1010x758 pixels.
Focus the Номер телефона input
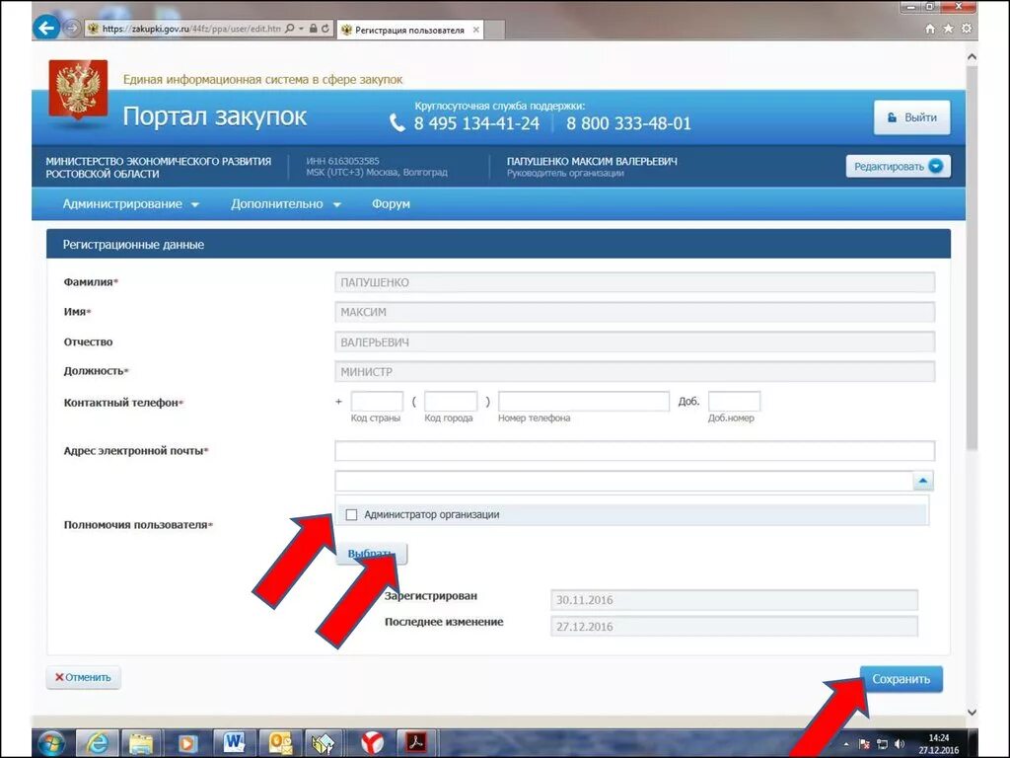click(x=584, y=401)
